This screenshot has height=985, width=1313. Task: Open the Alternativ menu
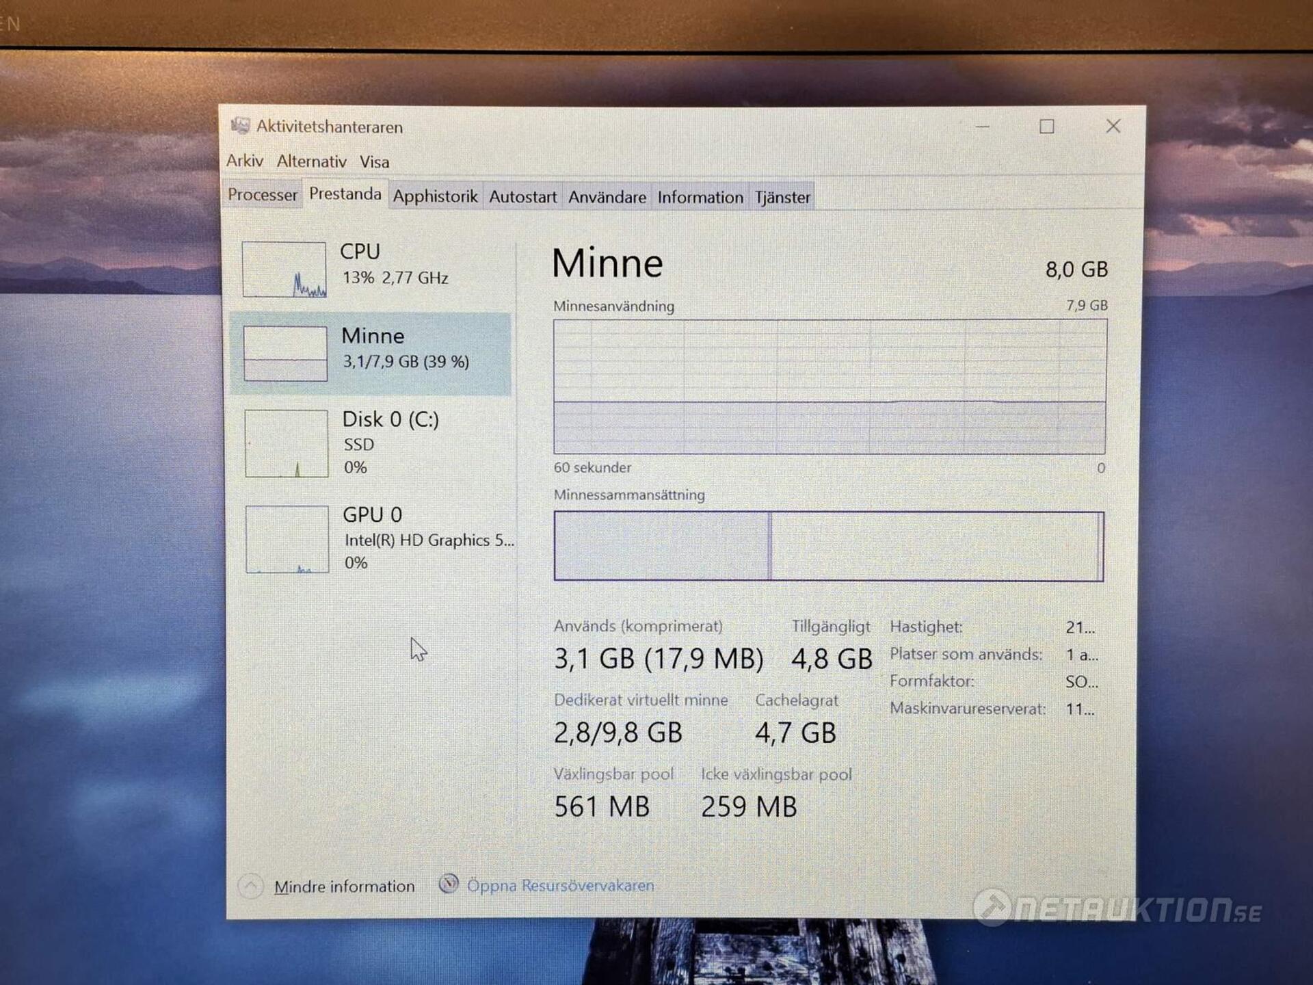311,162
